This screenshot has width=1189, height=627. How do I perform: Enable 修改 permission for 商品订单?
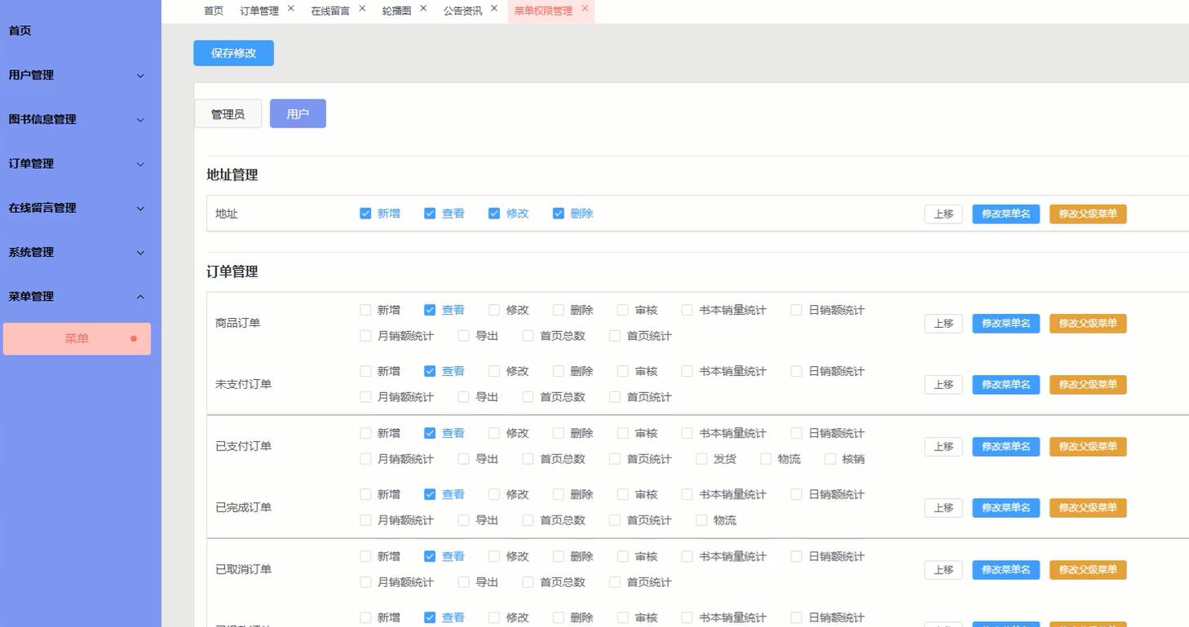click(x=494, y=310)
